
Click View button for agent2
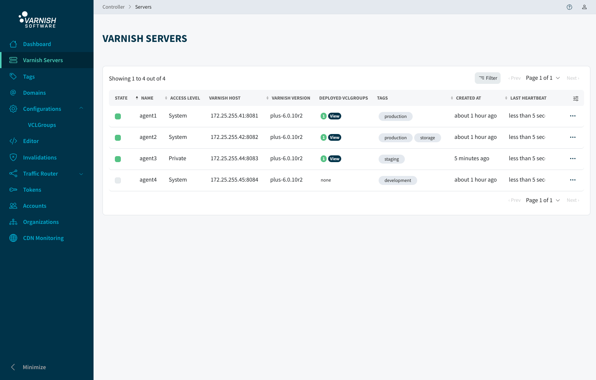pos(334,137)
